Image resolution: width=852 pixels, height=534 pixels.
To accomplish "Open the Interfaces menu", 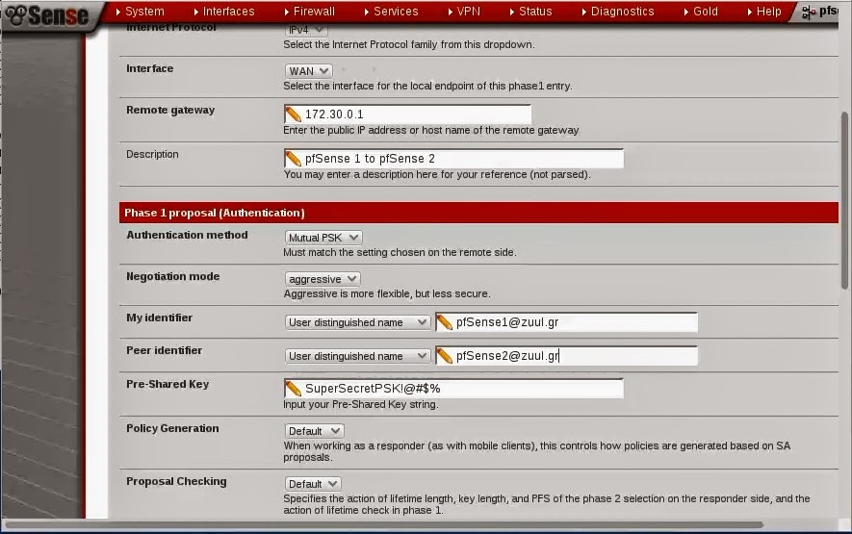I will (224, 12).
